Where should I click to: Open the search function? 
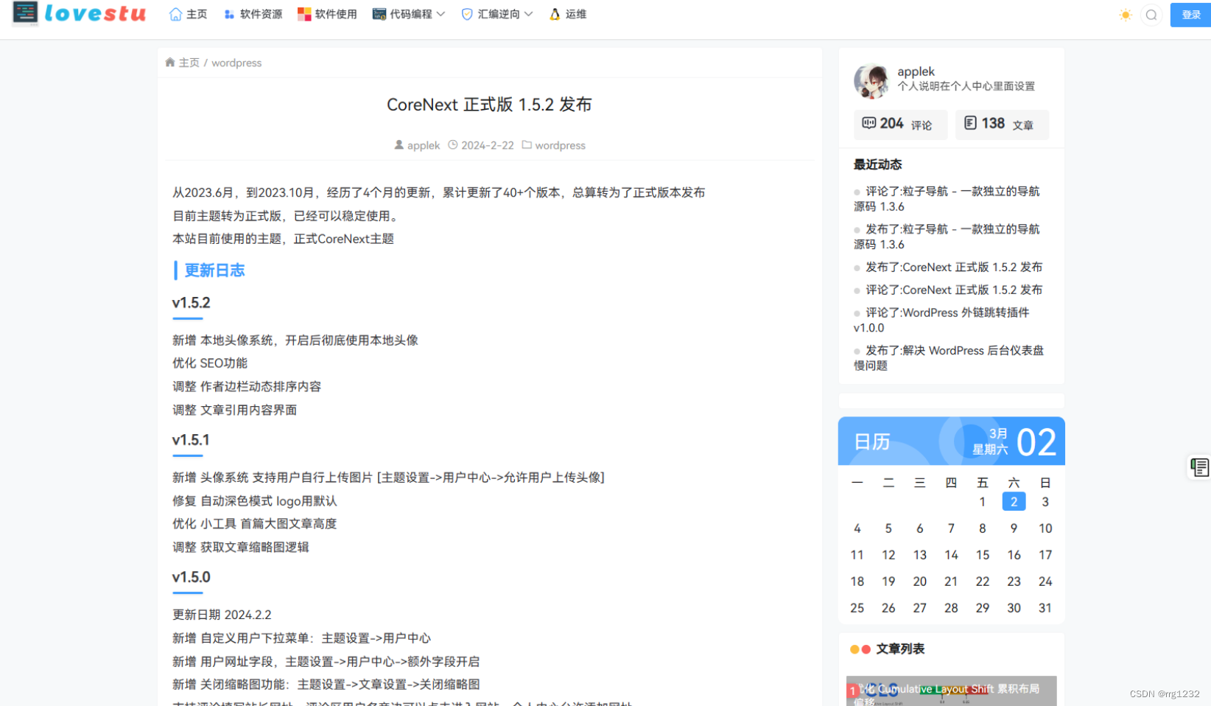1151,14
